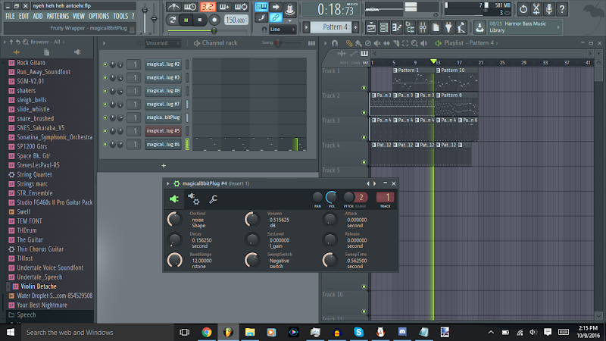Open the ADD menu
The image size is (606, 341).
click(x=37, y=16)
